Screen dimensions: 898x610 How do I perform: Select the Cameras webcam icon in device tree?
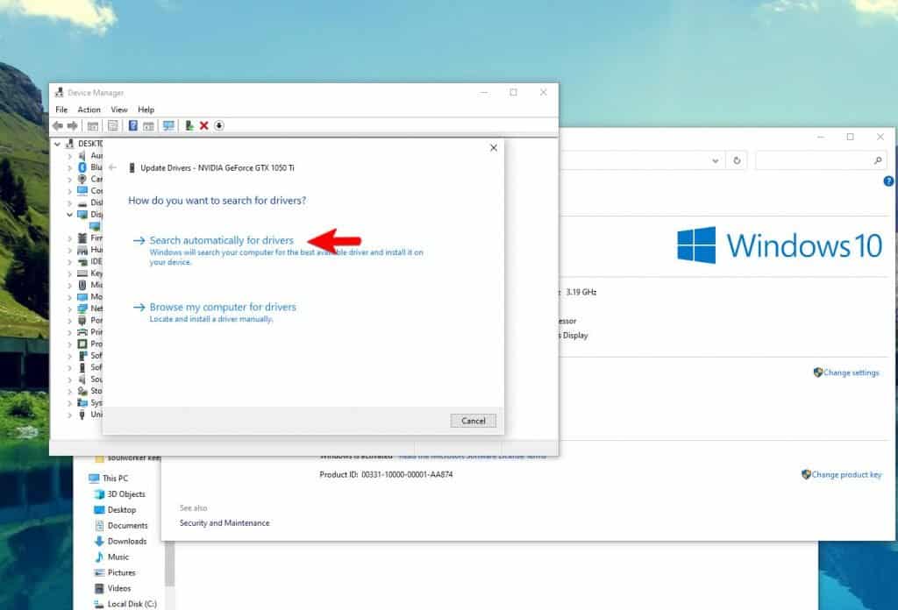(x=82, y=179)
